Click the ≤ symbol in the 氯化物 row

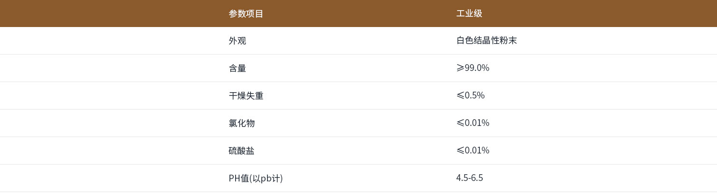460,123
